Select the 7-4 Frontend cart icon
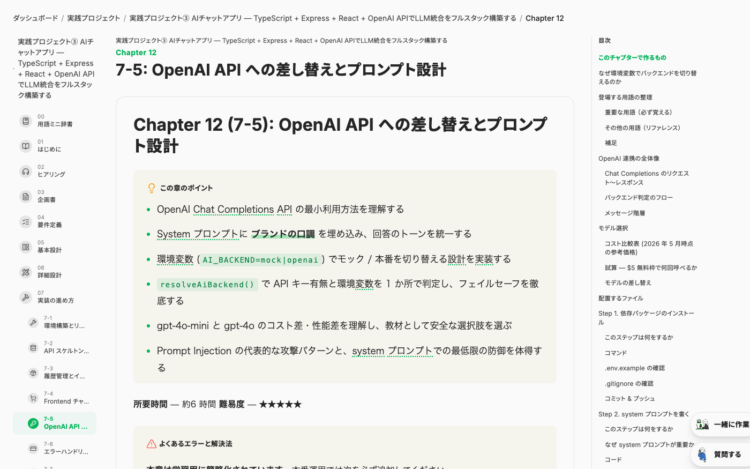 (x=33, y=398)
